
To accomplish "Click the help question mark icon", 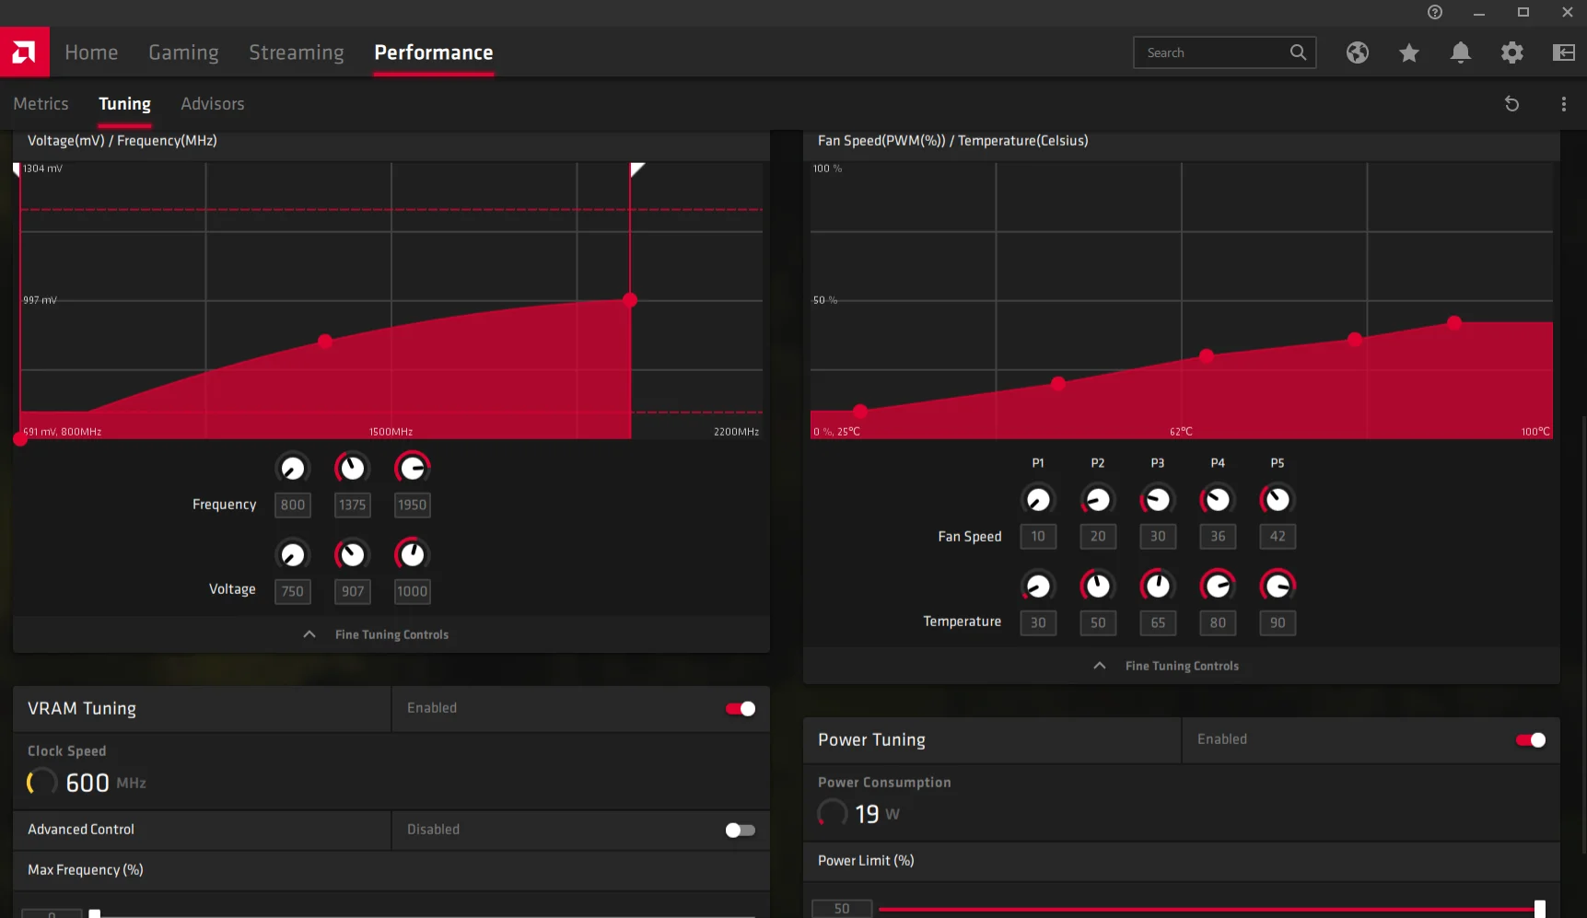I will (1434, 12).
